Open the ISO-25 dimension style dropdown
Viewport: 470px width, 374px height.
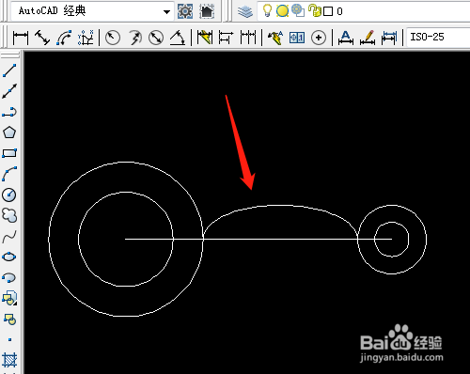pyautogui.click(x=438, y=38)
